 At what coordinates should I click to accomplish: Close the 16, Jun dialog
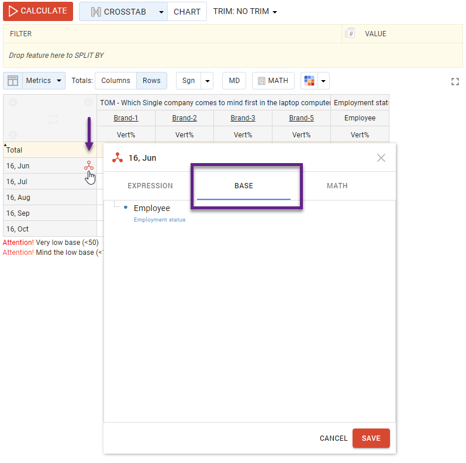(381, 158)
